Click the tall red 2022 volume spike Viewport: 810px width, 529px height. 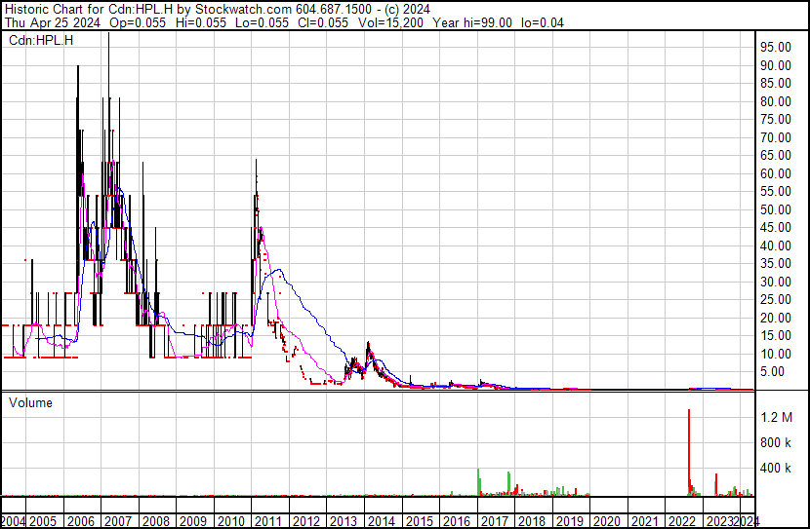click(x=689, y=453)
